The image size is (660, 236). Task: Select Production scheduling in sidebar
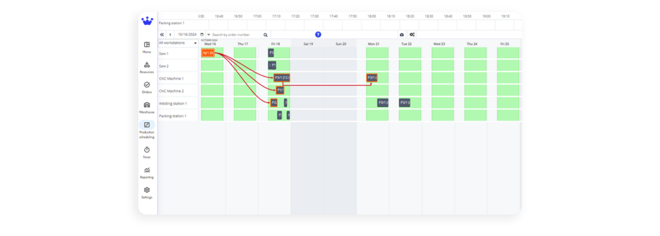[147, 130]
